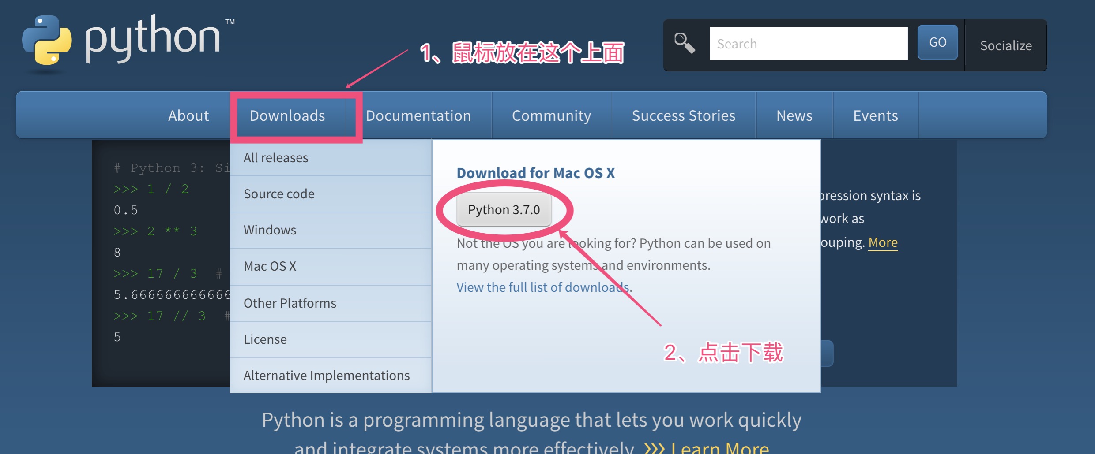Click the yellow More link
Image resolution: width=1095 pixels, height=454 pixels.
point(883,242)
